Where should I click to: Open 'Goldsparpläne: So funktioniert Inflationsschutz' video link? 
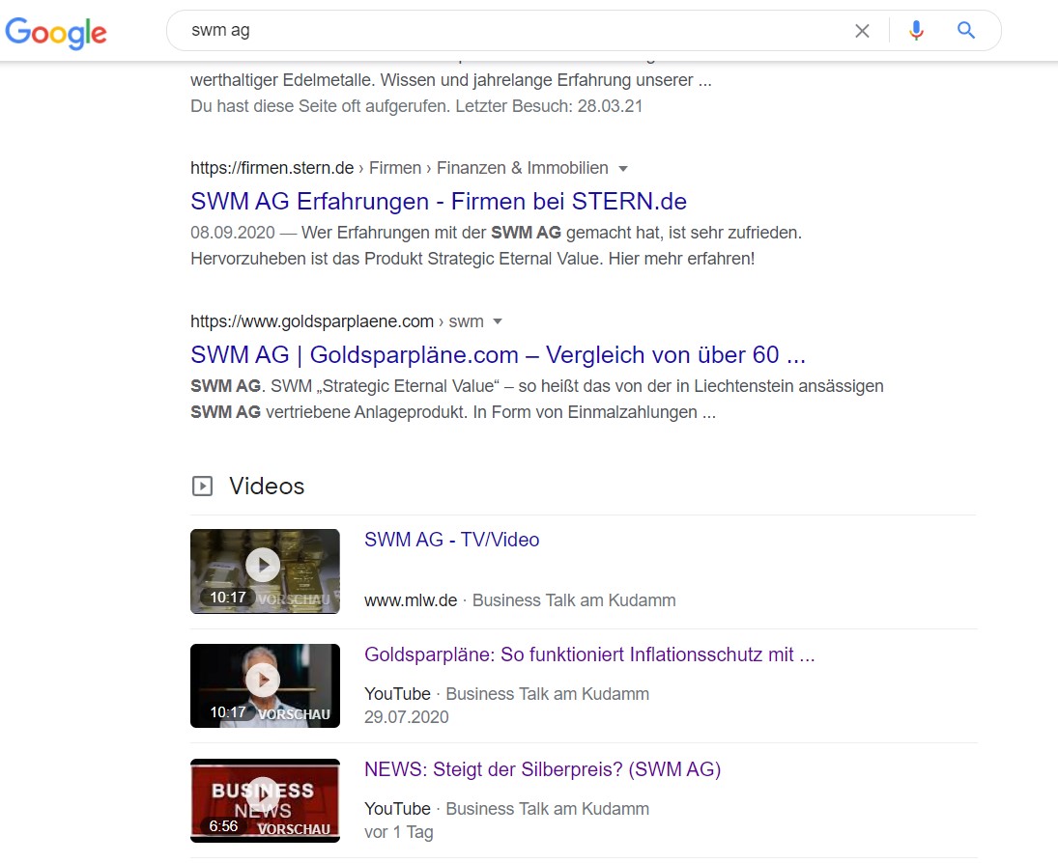589,654
